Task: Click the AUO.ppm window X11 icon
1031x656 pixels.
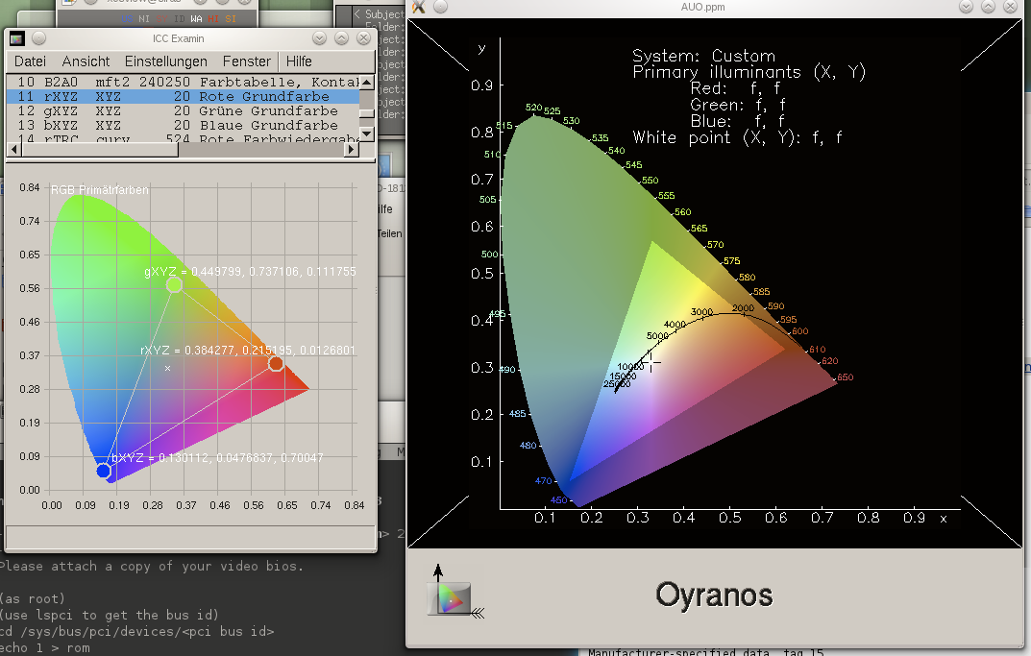Action: coord(419,7)
